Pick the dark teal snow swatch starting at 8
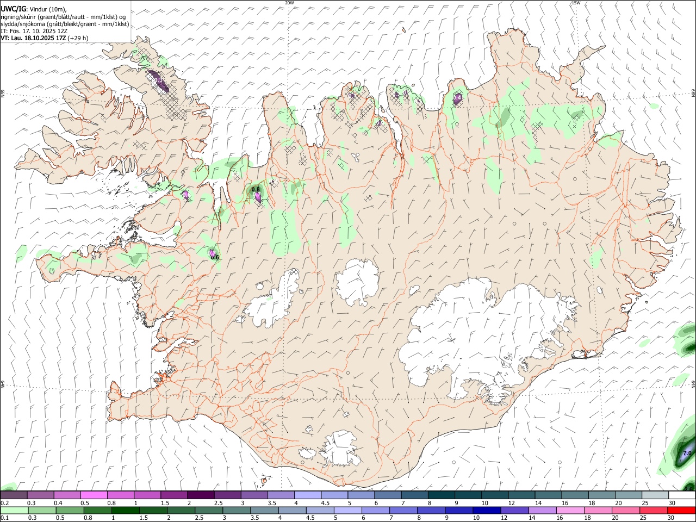Image resolution: width=696 pixels, height=522 pixels. 440,495
